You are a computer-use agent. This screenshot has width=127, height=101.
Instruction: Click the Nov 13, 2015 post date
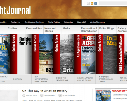31,95
